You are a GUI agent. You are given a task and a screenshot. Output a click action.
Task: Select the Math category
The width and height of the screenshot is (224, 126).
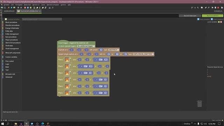pos(7,67)
